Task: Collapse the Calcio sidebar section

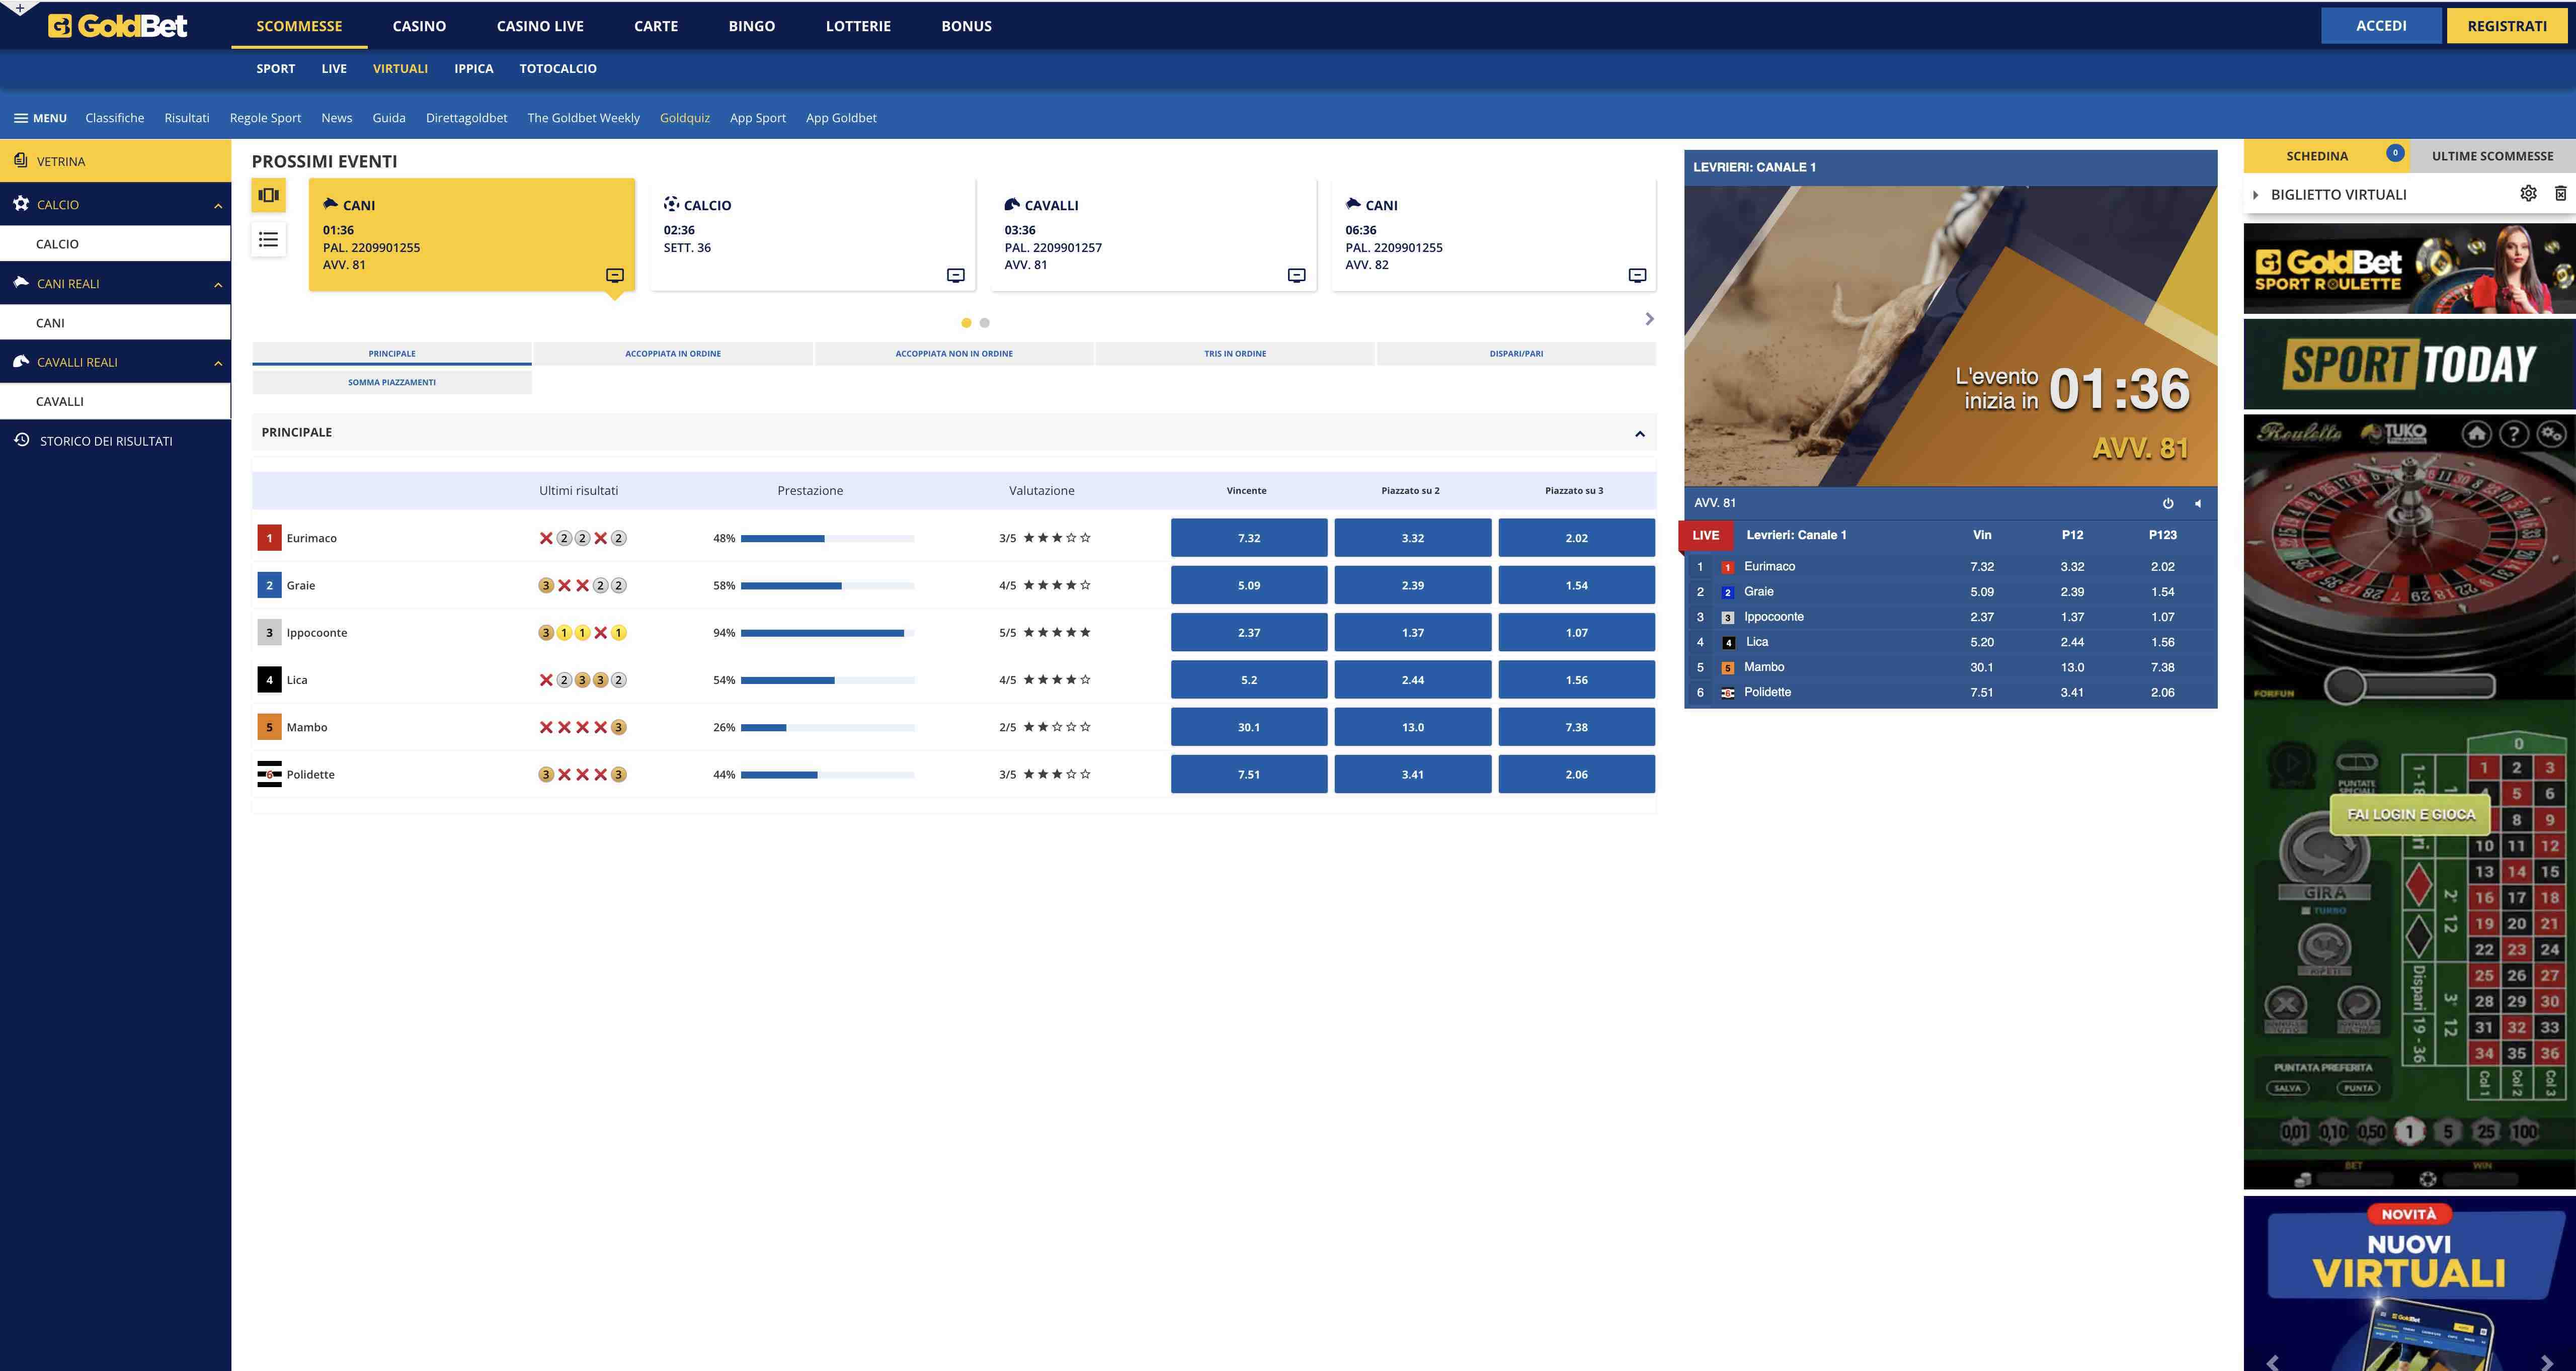Action: click(x=218, y=205)
